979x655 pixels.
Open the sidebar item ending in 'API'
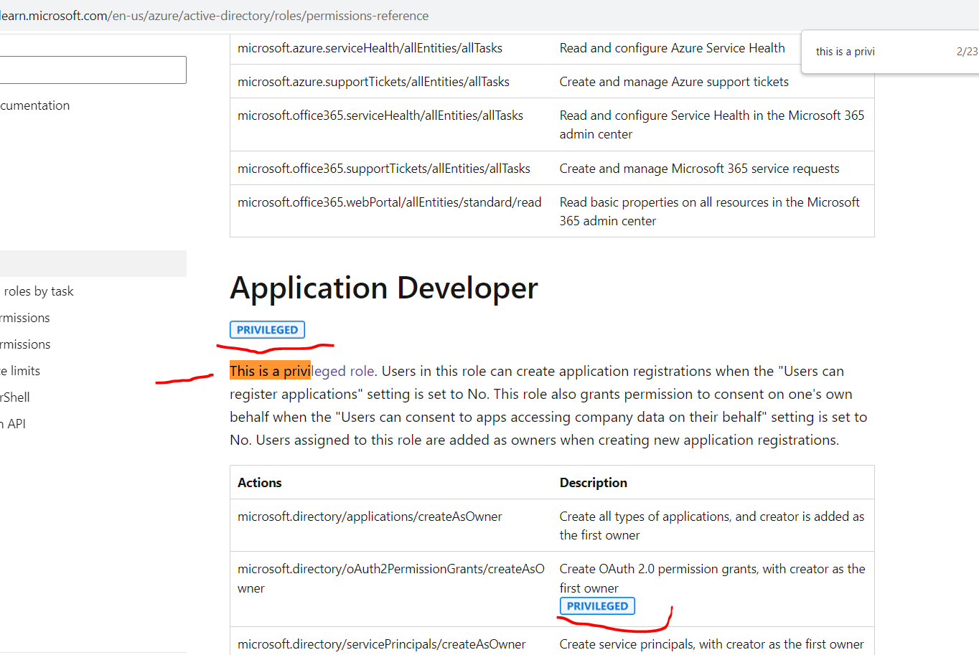[x=13, y=423]
